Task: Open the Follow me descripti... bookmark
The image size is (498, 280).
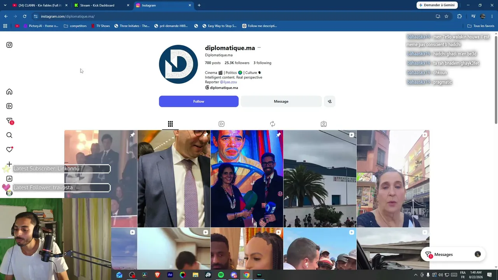Action: click(x=260, y=26)
